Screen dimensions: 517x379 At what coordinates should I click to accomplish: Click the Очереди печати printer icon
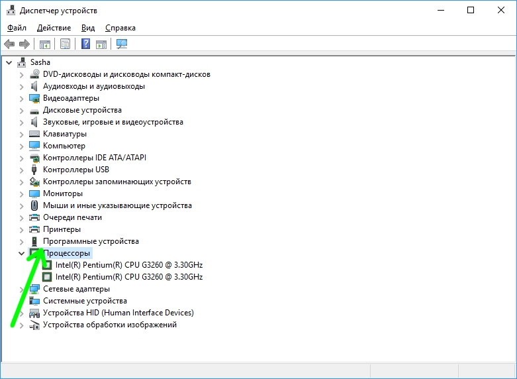pyautogui.click(x=34, y=217)
